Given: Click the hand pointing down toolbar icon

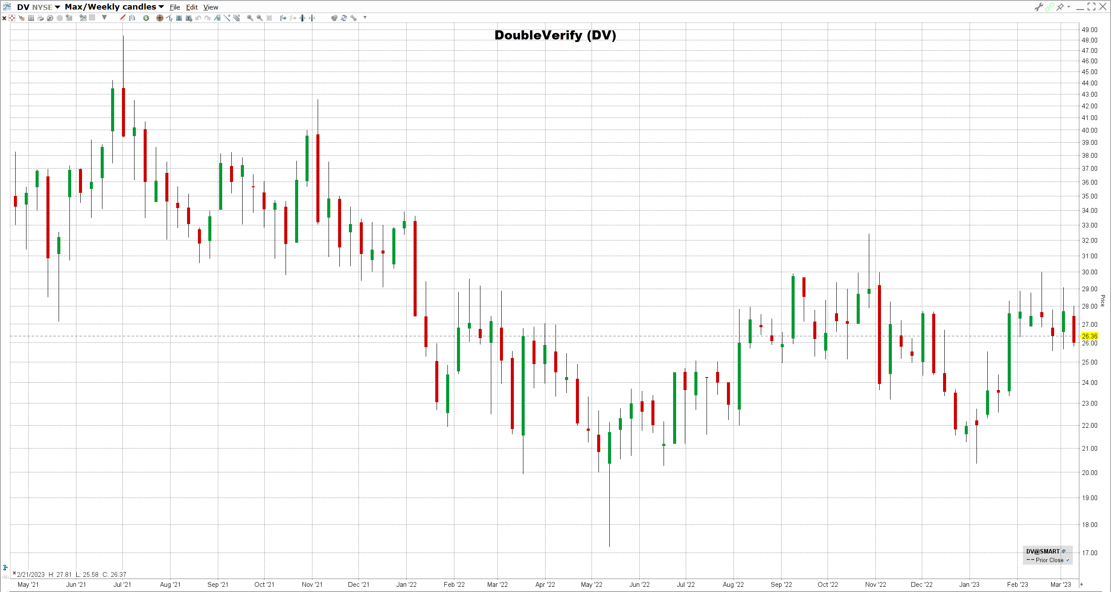Looking at the screenshot, I should click(21, 18).
